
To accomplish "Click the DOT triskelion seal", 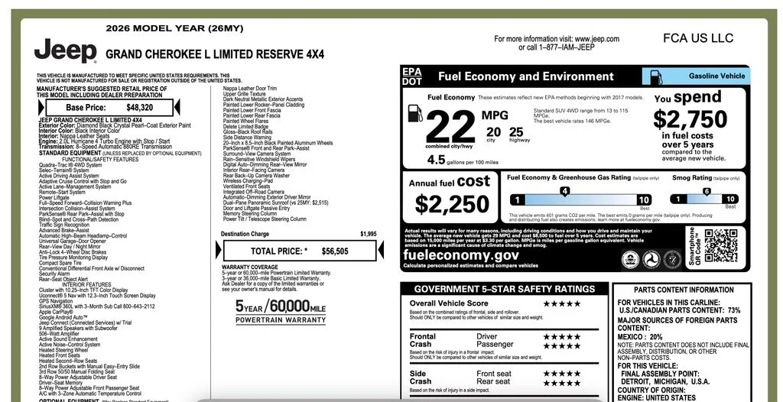I will (651, 259).
